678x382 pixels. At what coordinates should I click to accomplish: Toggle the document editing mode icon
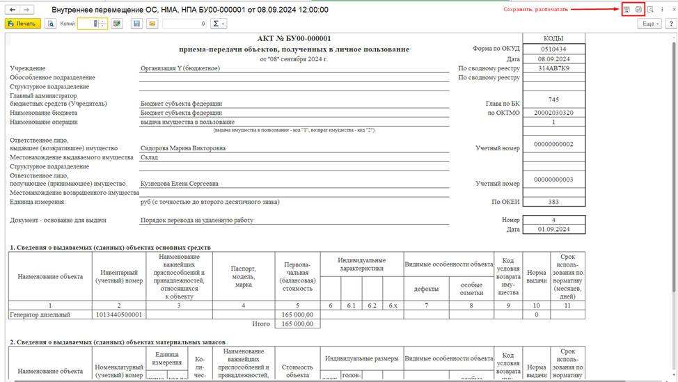(x=117, y=24)
